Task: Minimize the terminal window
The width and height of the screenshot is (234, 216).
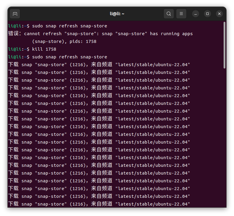Action: pyautogui.click(x=196, y=14)
